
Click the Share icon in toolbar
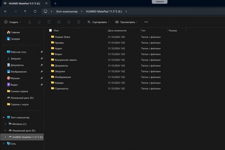click(69, 22)
